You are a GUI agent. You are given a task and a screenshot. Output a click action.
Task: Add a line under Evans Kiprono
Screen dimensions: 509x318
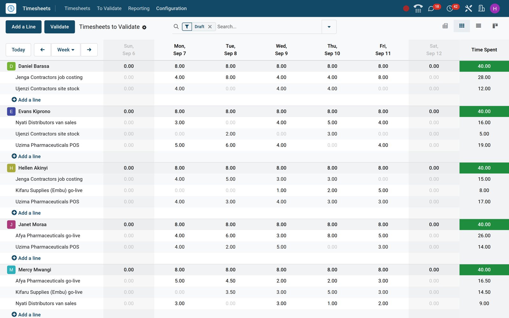click(x=26, y=156)
